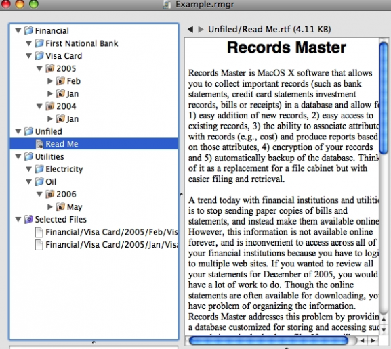
Task: Click the Electricity folder icon
Action: 39,169
